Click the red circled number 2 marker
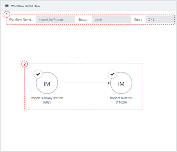Viewport: 177px width, 152px height. [25, 64]
